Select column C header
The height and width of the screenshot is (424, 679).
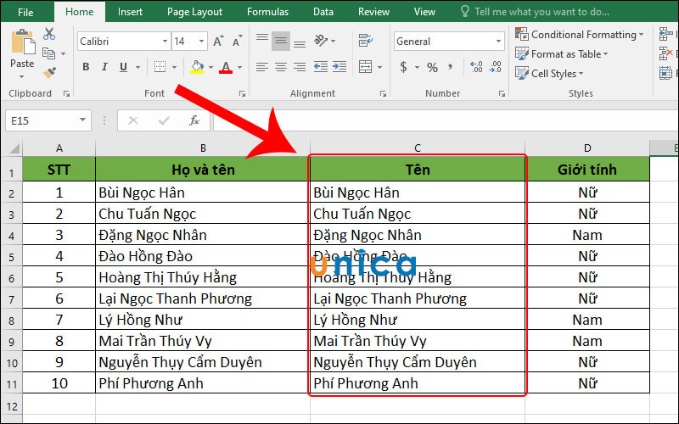418,148
